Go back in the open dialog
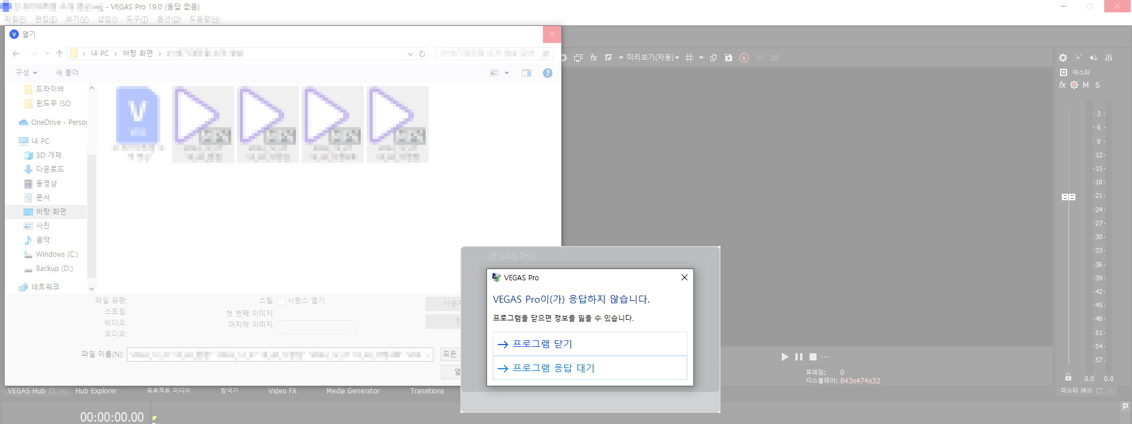Screen dimensions: 1132x424 coord(16,54)
